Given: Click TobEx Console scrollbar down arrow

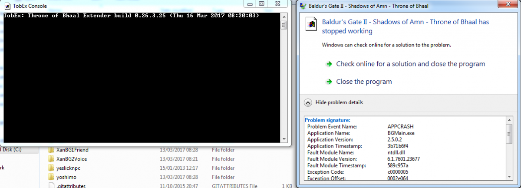Looking at the screenshot, I should pos(284,139).
